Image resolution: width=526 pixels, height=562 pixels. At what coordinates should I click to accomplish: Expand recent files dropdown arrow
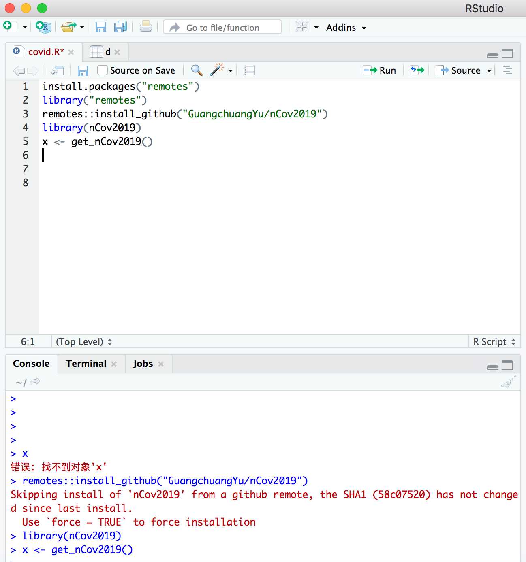(82, 28)
